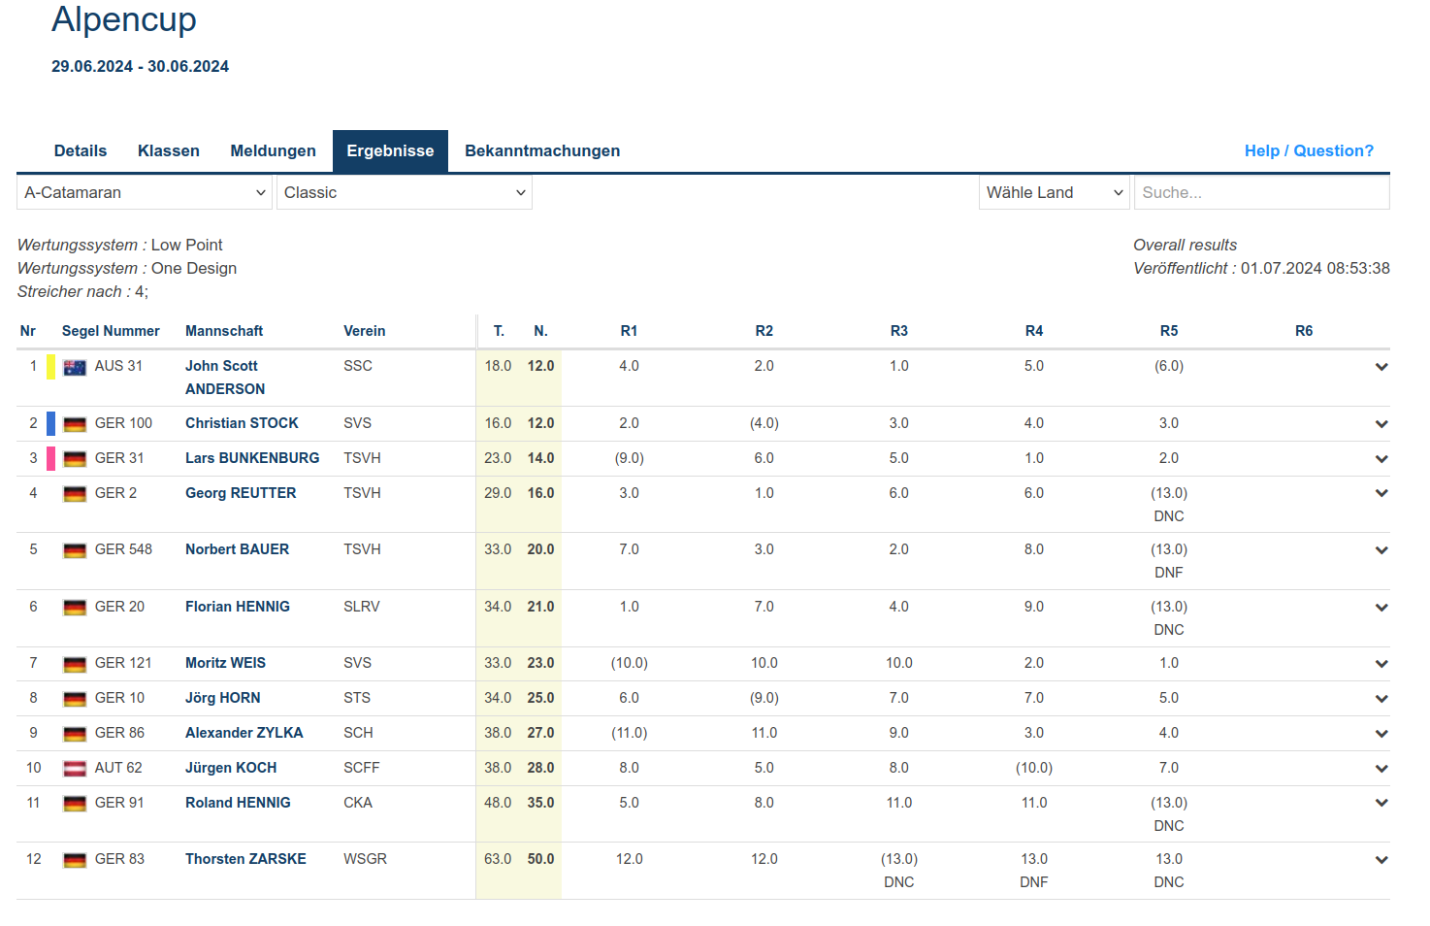Click into the Suche search field

pos(1260,192)
